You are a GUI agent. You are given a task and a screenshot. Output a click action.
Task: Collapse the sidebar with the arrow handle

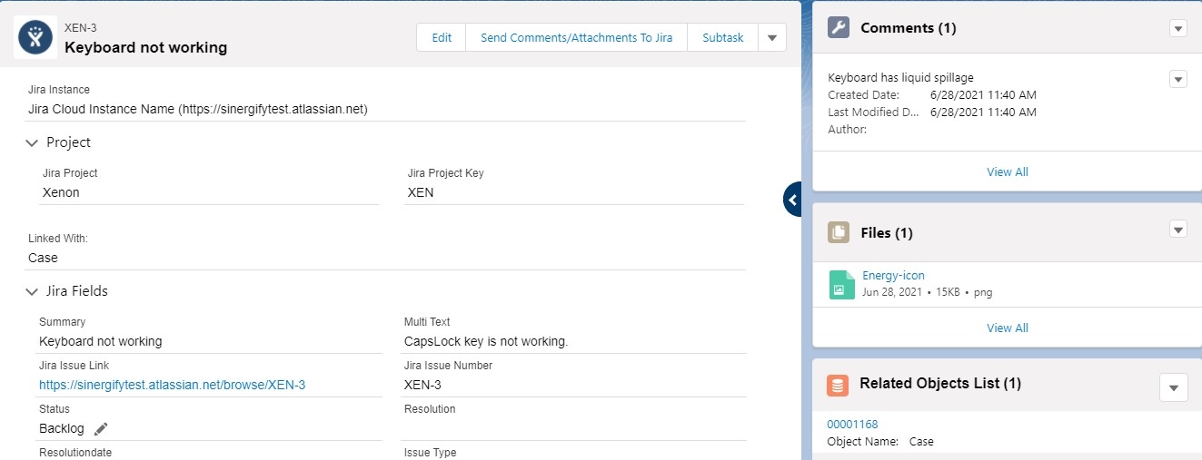(792, 199)
